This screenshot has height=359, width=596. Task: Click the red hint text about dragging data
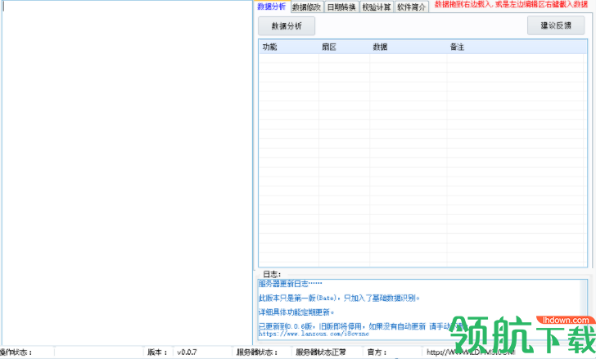click(511, 5)
